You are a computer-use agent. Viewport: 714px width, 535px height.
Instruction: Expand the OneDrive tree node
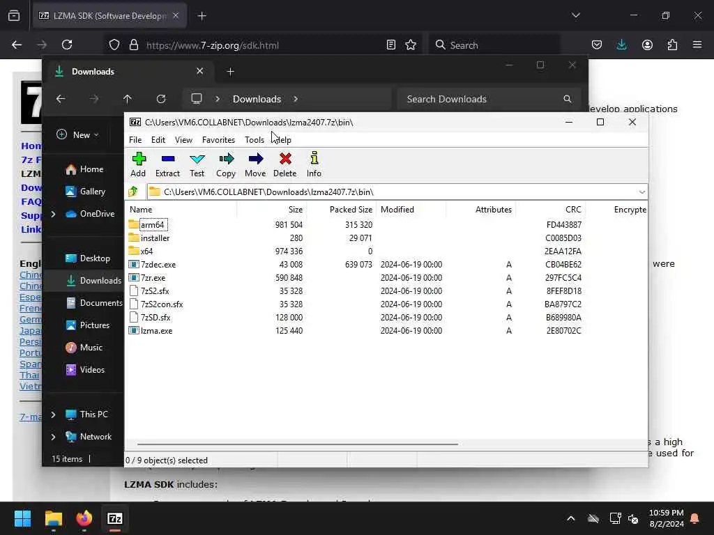point(53,214)
